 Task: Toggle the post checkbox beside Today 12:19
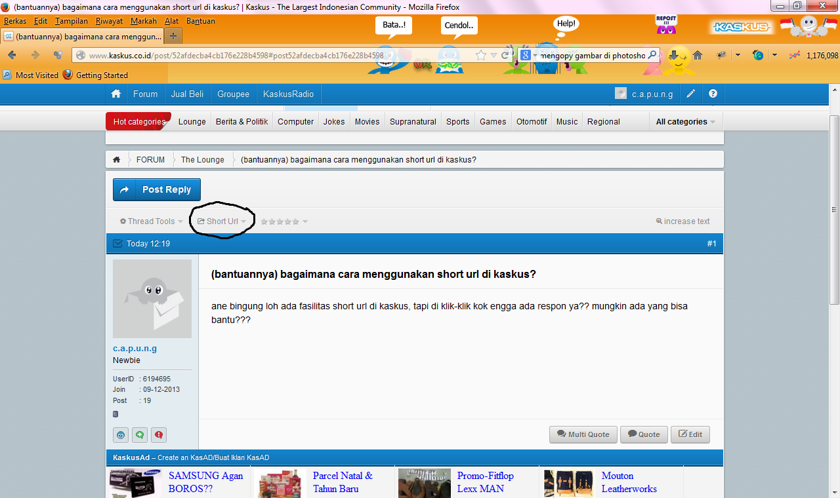click(x=117, y=244)
